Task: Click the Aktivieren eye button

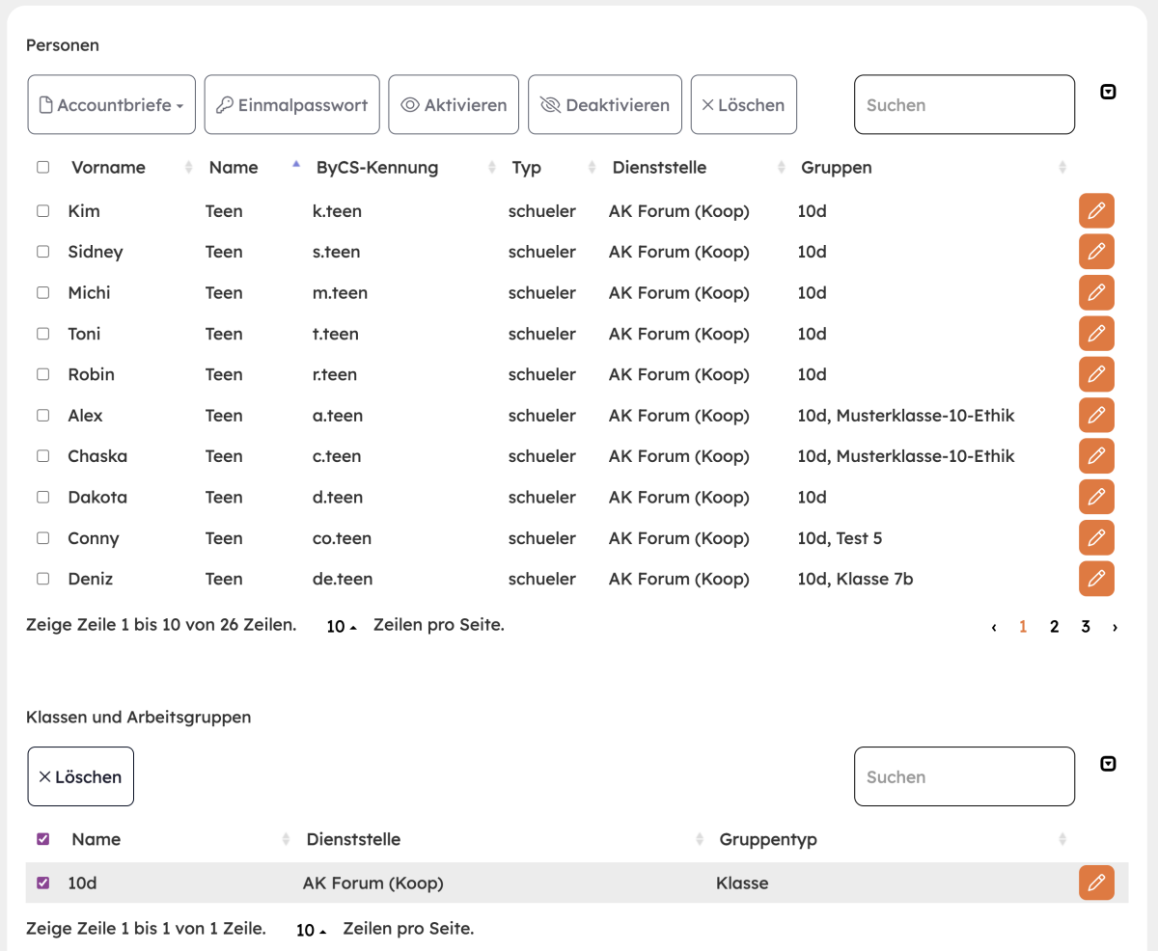Action: coord(454,105)
